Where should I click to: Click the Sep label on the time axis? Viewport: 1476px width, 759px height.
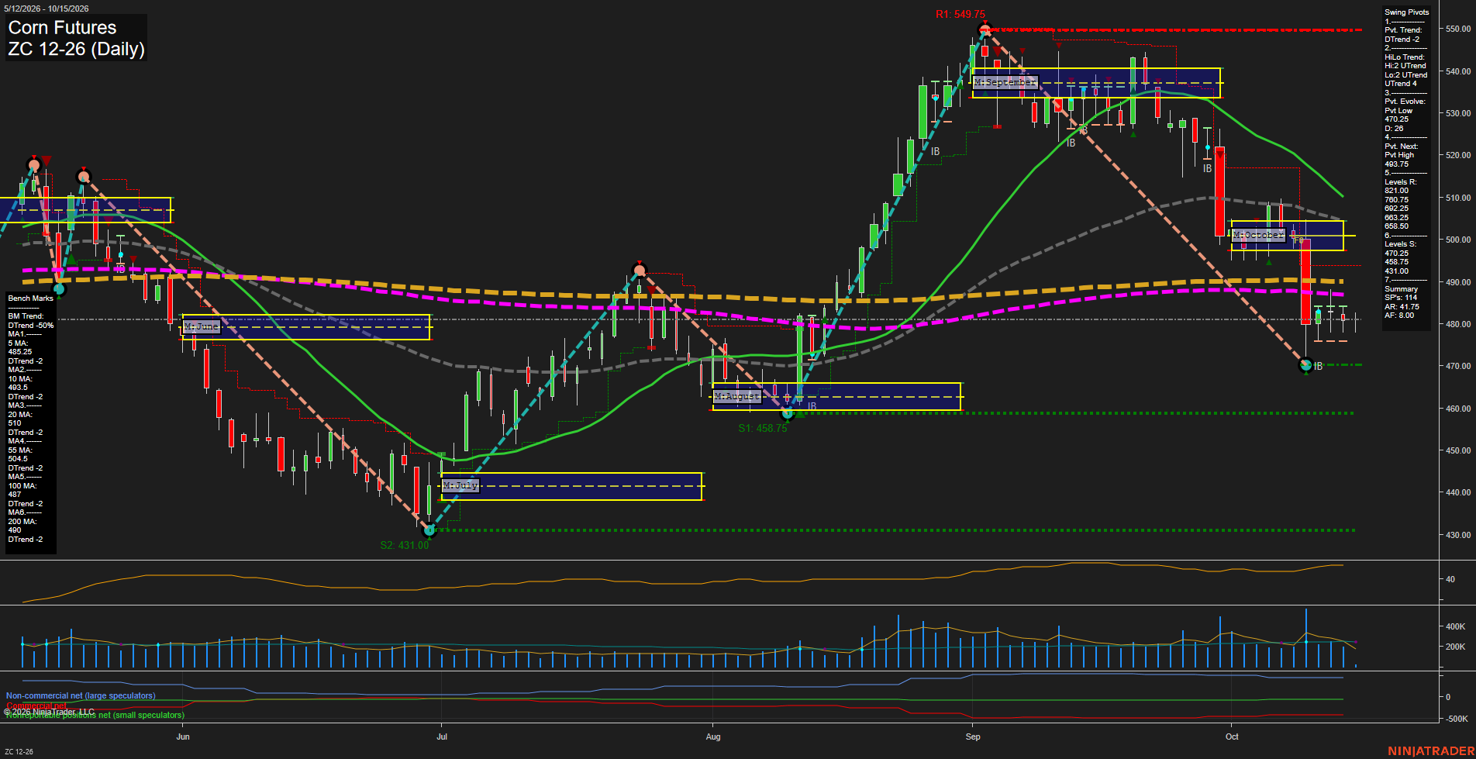click(x=973, y=737)
